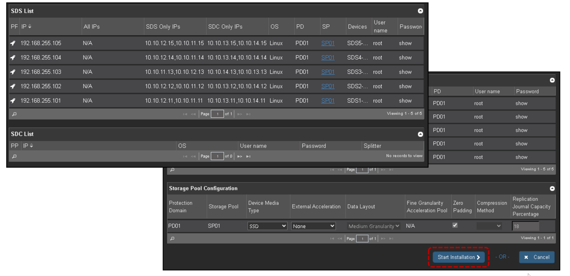Click the search magnifier under the SDS List
This screenshot has width=570, height=276.
(x=13, y=114)
